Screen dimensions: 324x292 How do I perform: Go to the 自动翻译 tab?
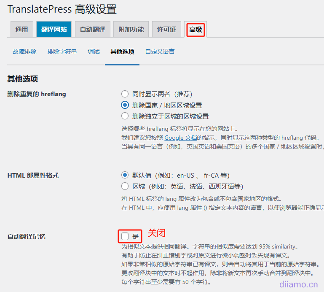tap(93, 30)
